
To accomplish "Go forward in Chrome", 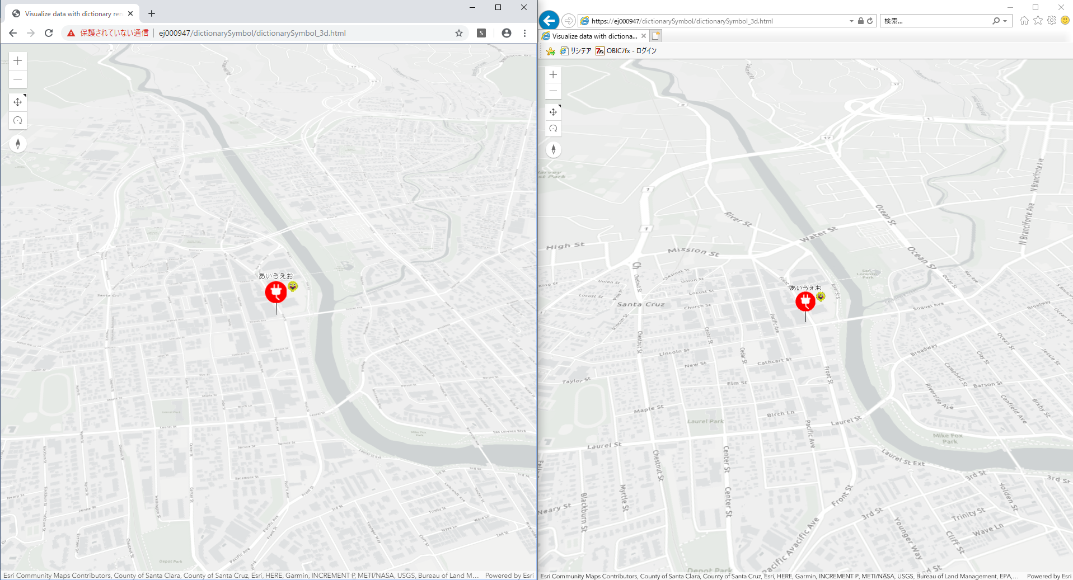I will click(31, 33).
